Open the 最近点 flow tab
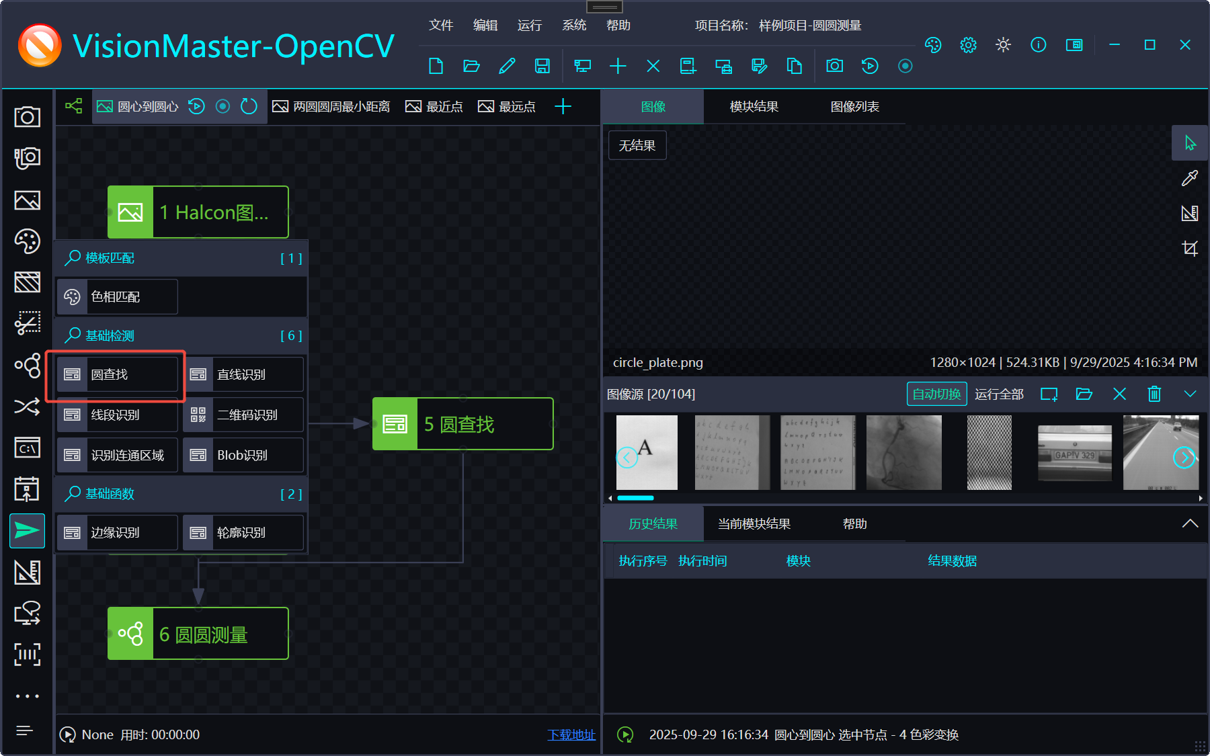 pos(434,106)
